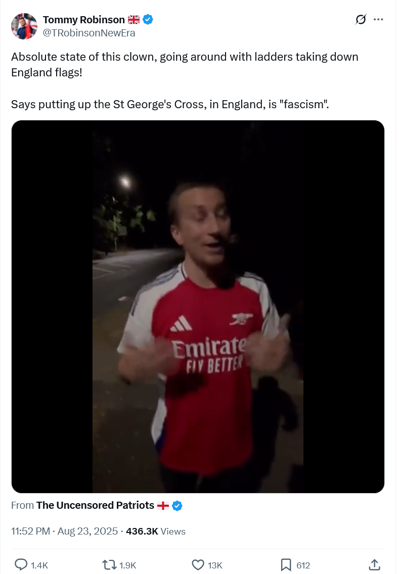399x574 pixels.
Task: Click the reply speech bubble icon
Action: pyautogui.click(x=21, y=565)
